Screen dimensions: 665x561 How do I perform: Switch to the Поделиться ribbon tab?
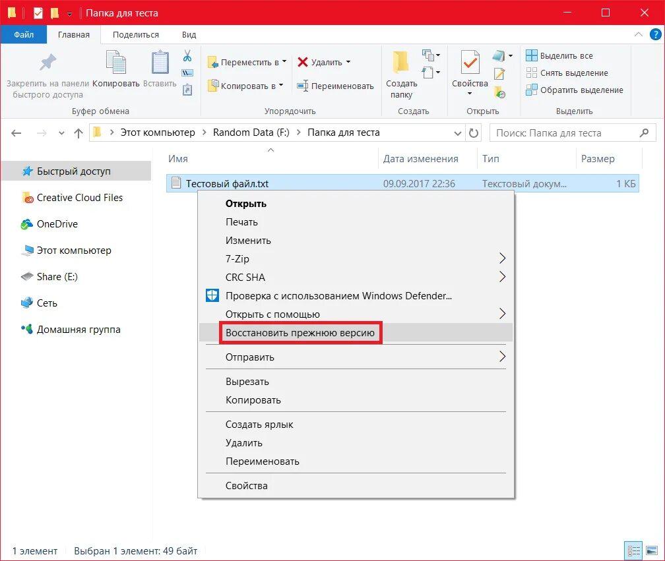136,35
